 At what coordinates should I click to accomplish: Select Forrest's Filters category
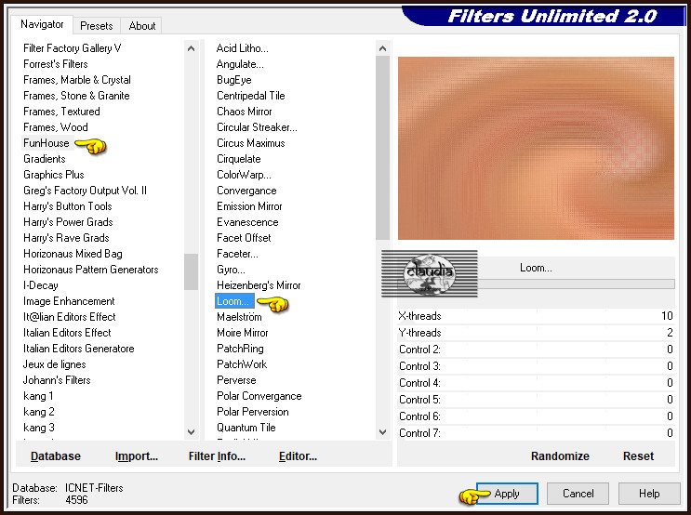[56, 64]
